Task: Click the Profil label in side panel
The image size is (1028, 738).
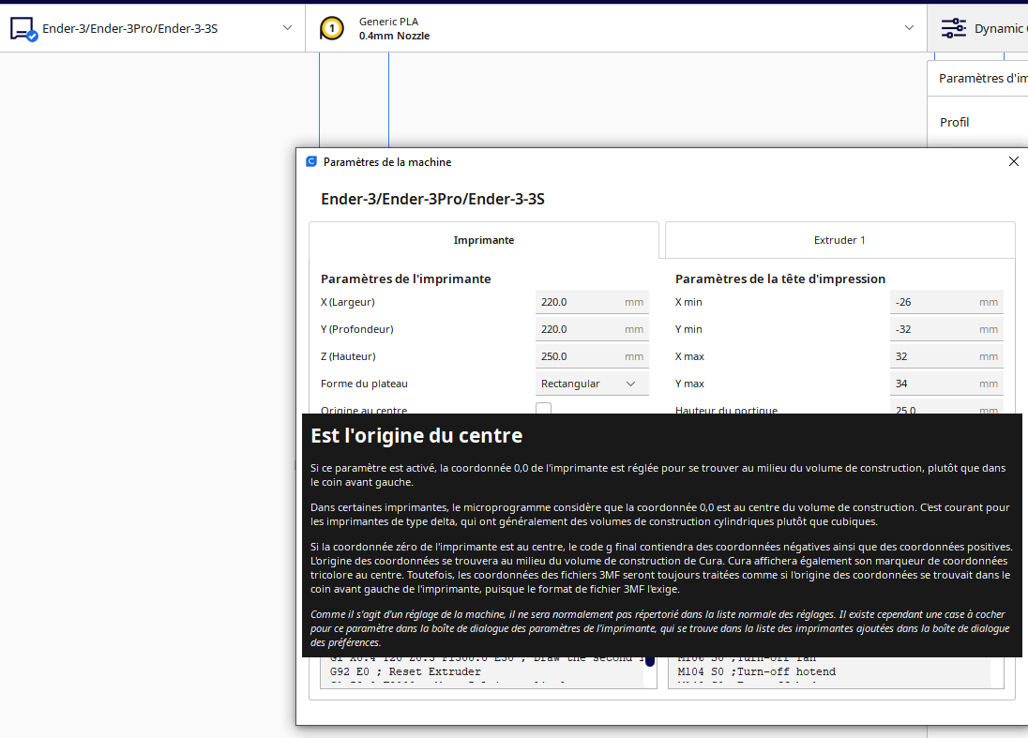Action: (x=954, y=122)
